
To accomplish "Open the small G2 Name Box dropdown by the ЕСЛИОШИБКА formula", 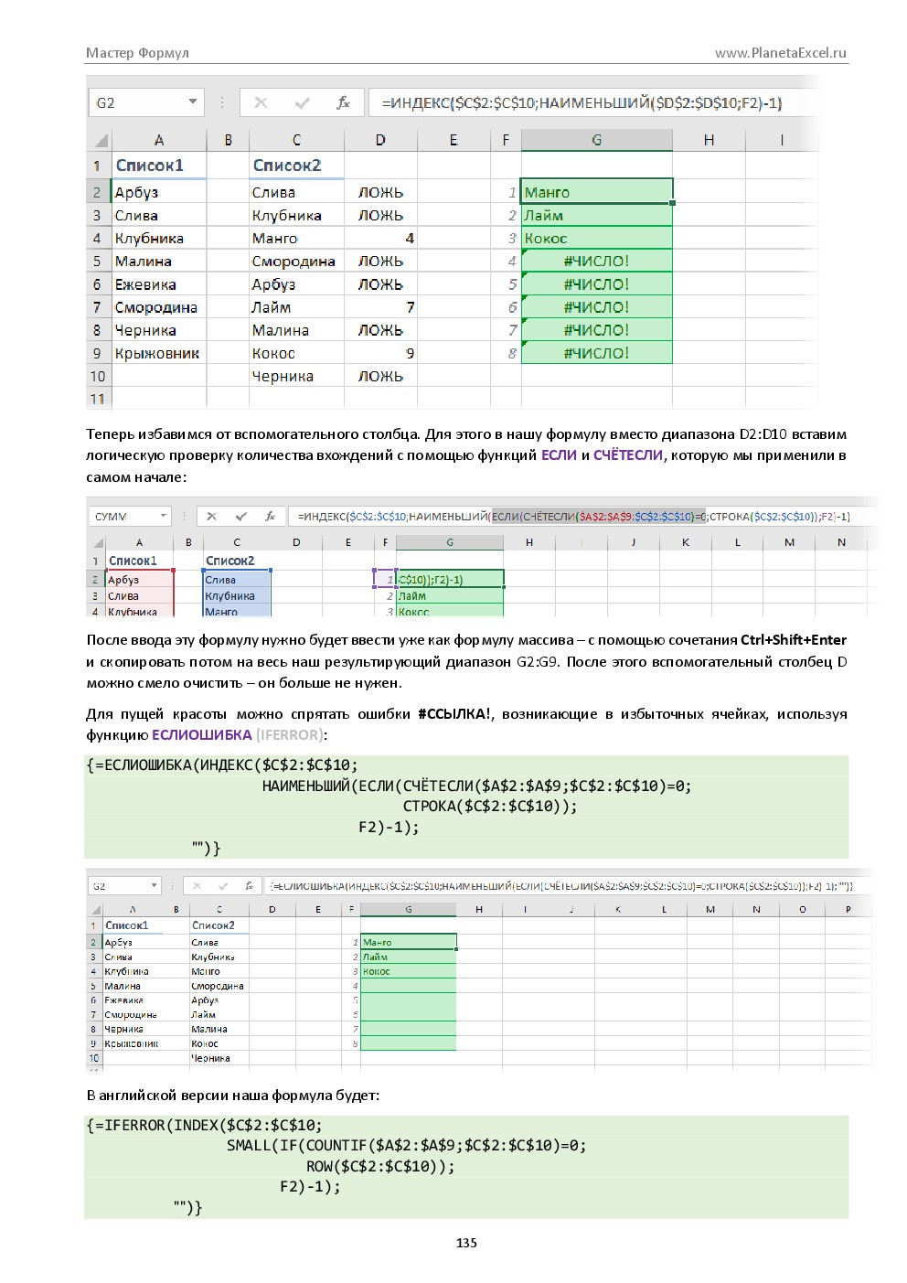I will (154, 885).
